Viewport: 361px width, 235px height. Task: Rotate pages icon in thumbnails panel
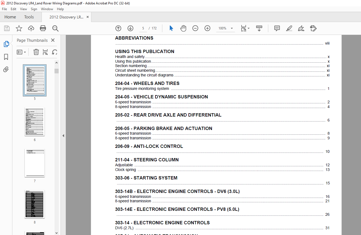(55, 52)
